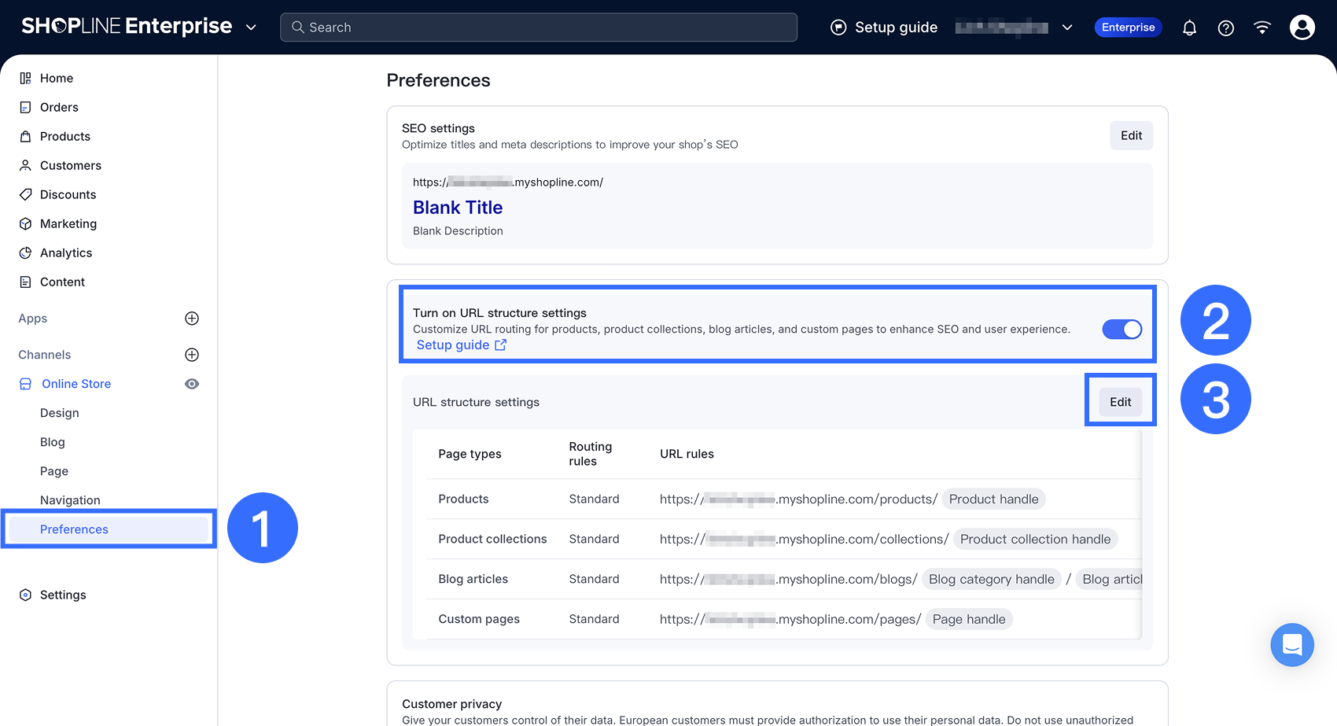Open Preferences in the sidebar
1337x726 pixels.
click(x=74, y=529)
